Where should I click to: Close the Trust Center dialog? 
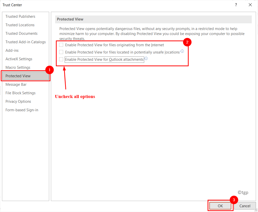pos(250,5)
